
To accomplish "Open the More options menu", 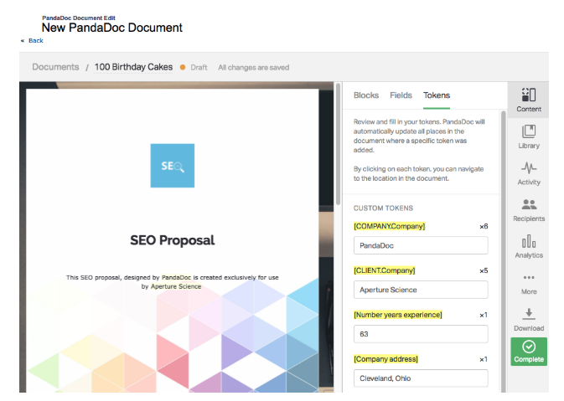I will [528, 282].
